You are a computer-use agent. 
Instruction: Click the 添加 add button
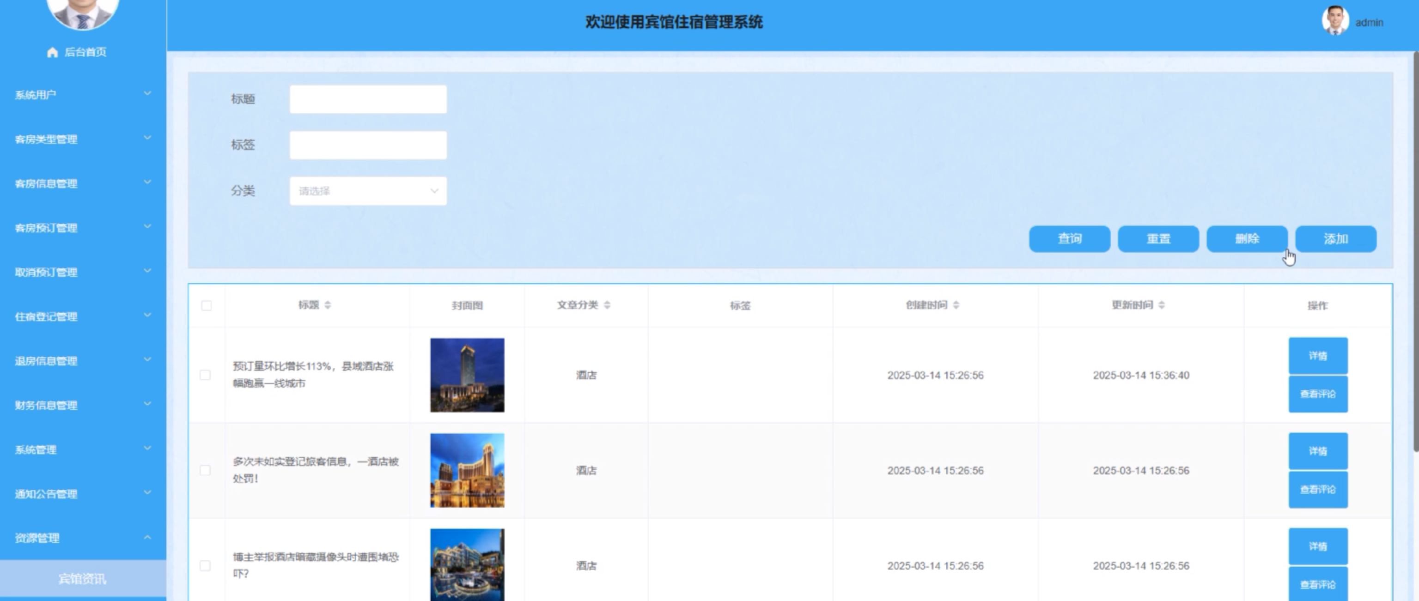tap(1335, 239)
